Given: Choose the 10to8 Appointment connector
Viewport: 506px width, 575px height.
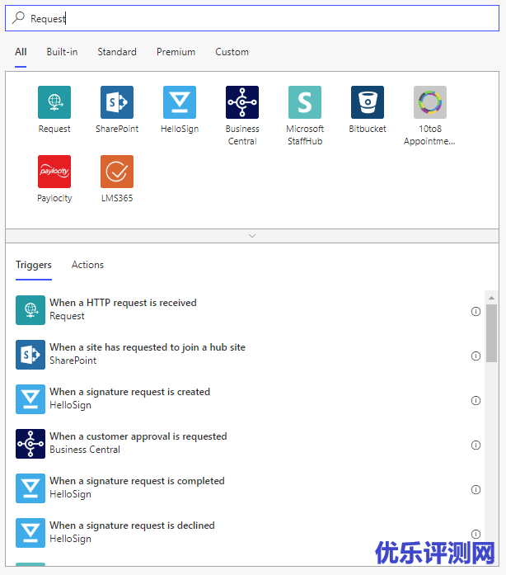Looking at the screenshot, I should [x=430, y=102].
